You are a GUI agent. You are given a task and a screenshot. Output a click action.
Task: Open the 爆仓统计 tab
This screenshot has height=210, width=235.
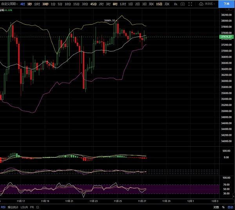tap(13, 207)
